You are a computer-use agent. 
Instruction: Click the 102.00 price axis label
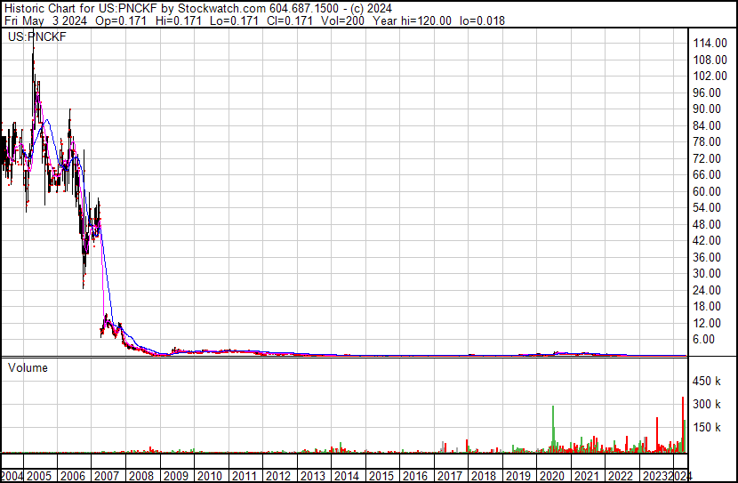710,76
